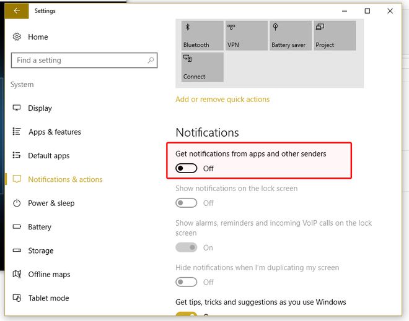
Task: Go to the Home label in Settings
Action: pyautogui.click(x=38, y=37)
